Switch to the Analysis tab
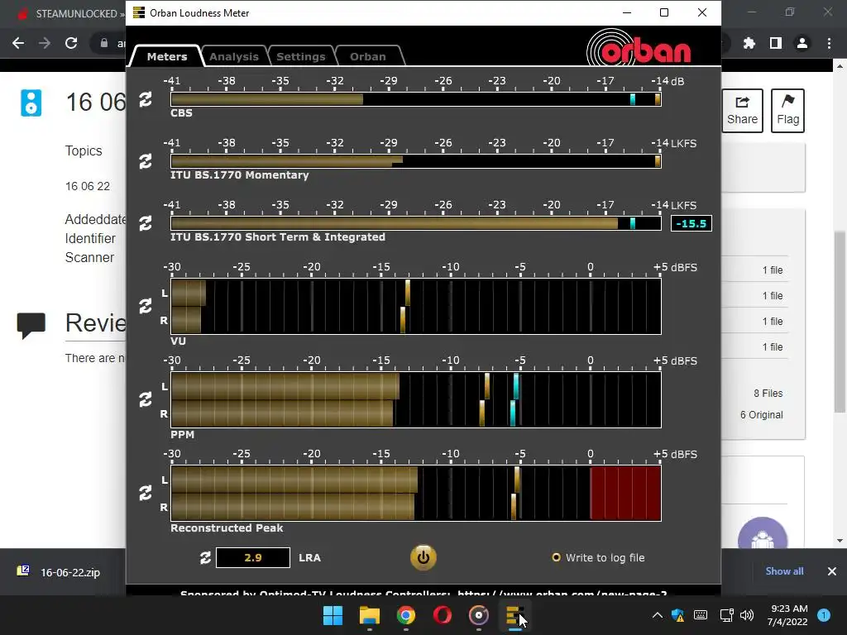The height and width of the screenshot is (635, 847). click(234, 56)
